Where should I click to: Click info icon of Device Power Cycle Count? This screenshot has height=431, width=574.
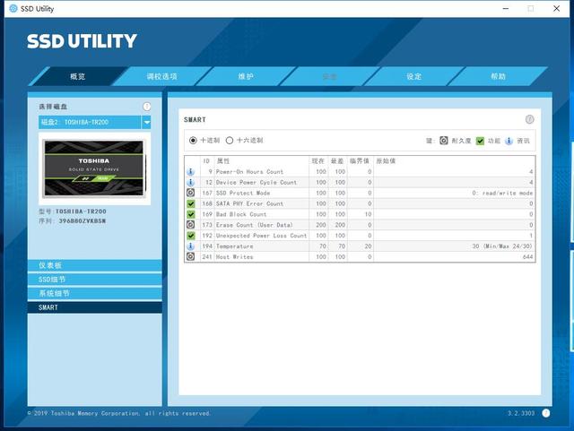(191, 182)
